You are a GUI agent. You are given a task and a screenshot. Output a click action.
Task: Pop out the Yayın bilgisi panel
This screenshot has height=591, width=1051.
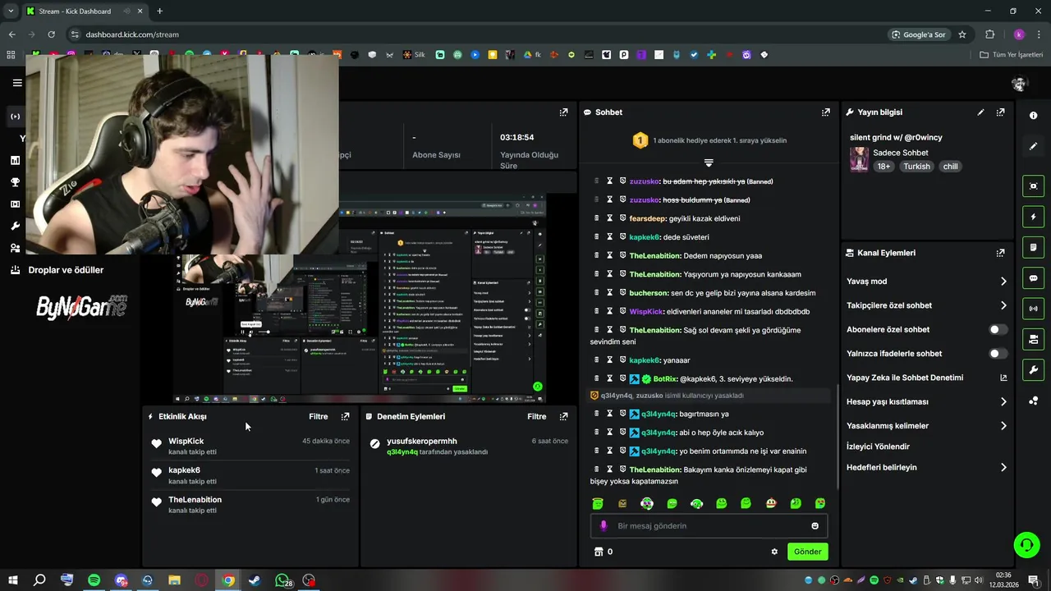point(1000,112)
